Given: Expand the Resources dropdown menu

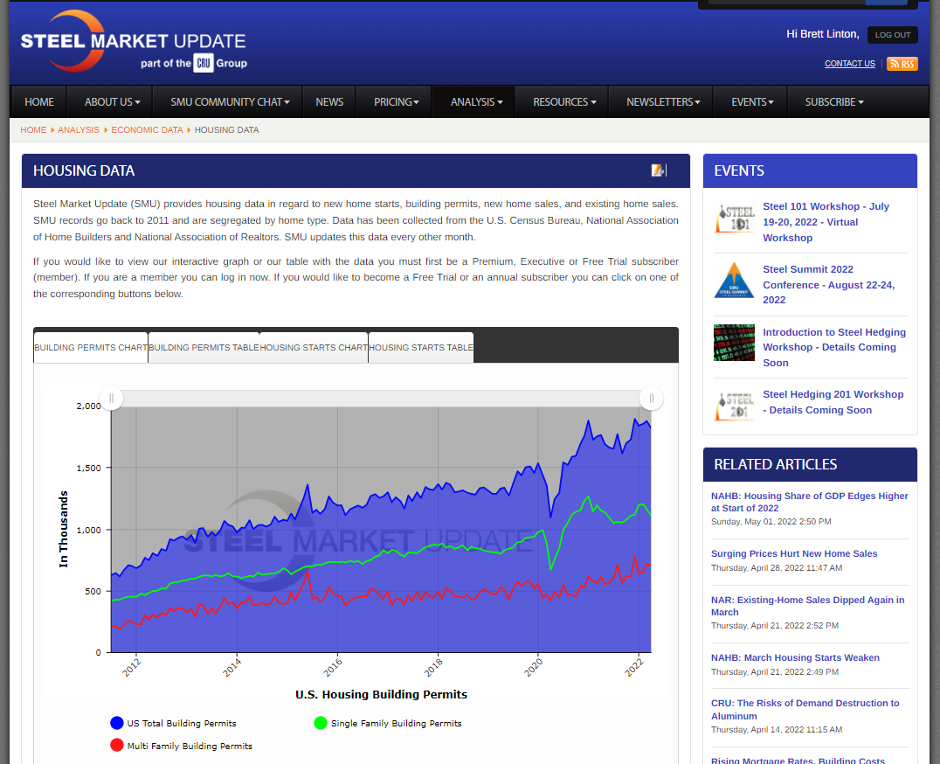Looking at the screenshot, I should (x=564, y=102).
